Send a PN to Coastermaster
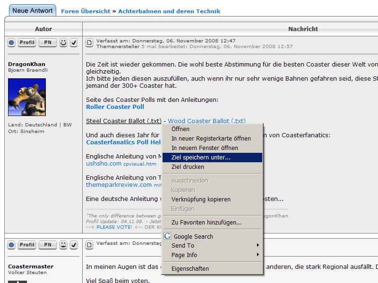 pyautogui.click(x=47, y=245)
